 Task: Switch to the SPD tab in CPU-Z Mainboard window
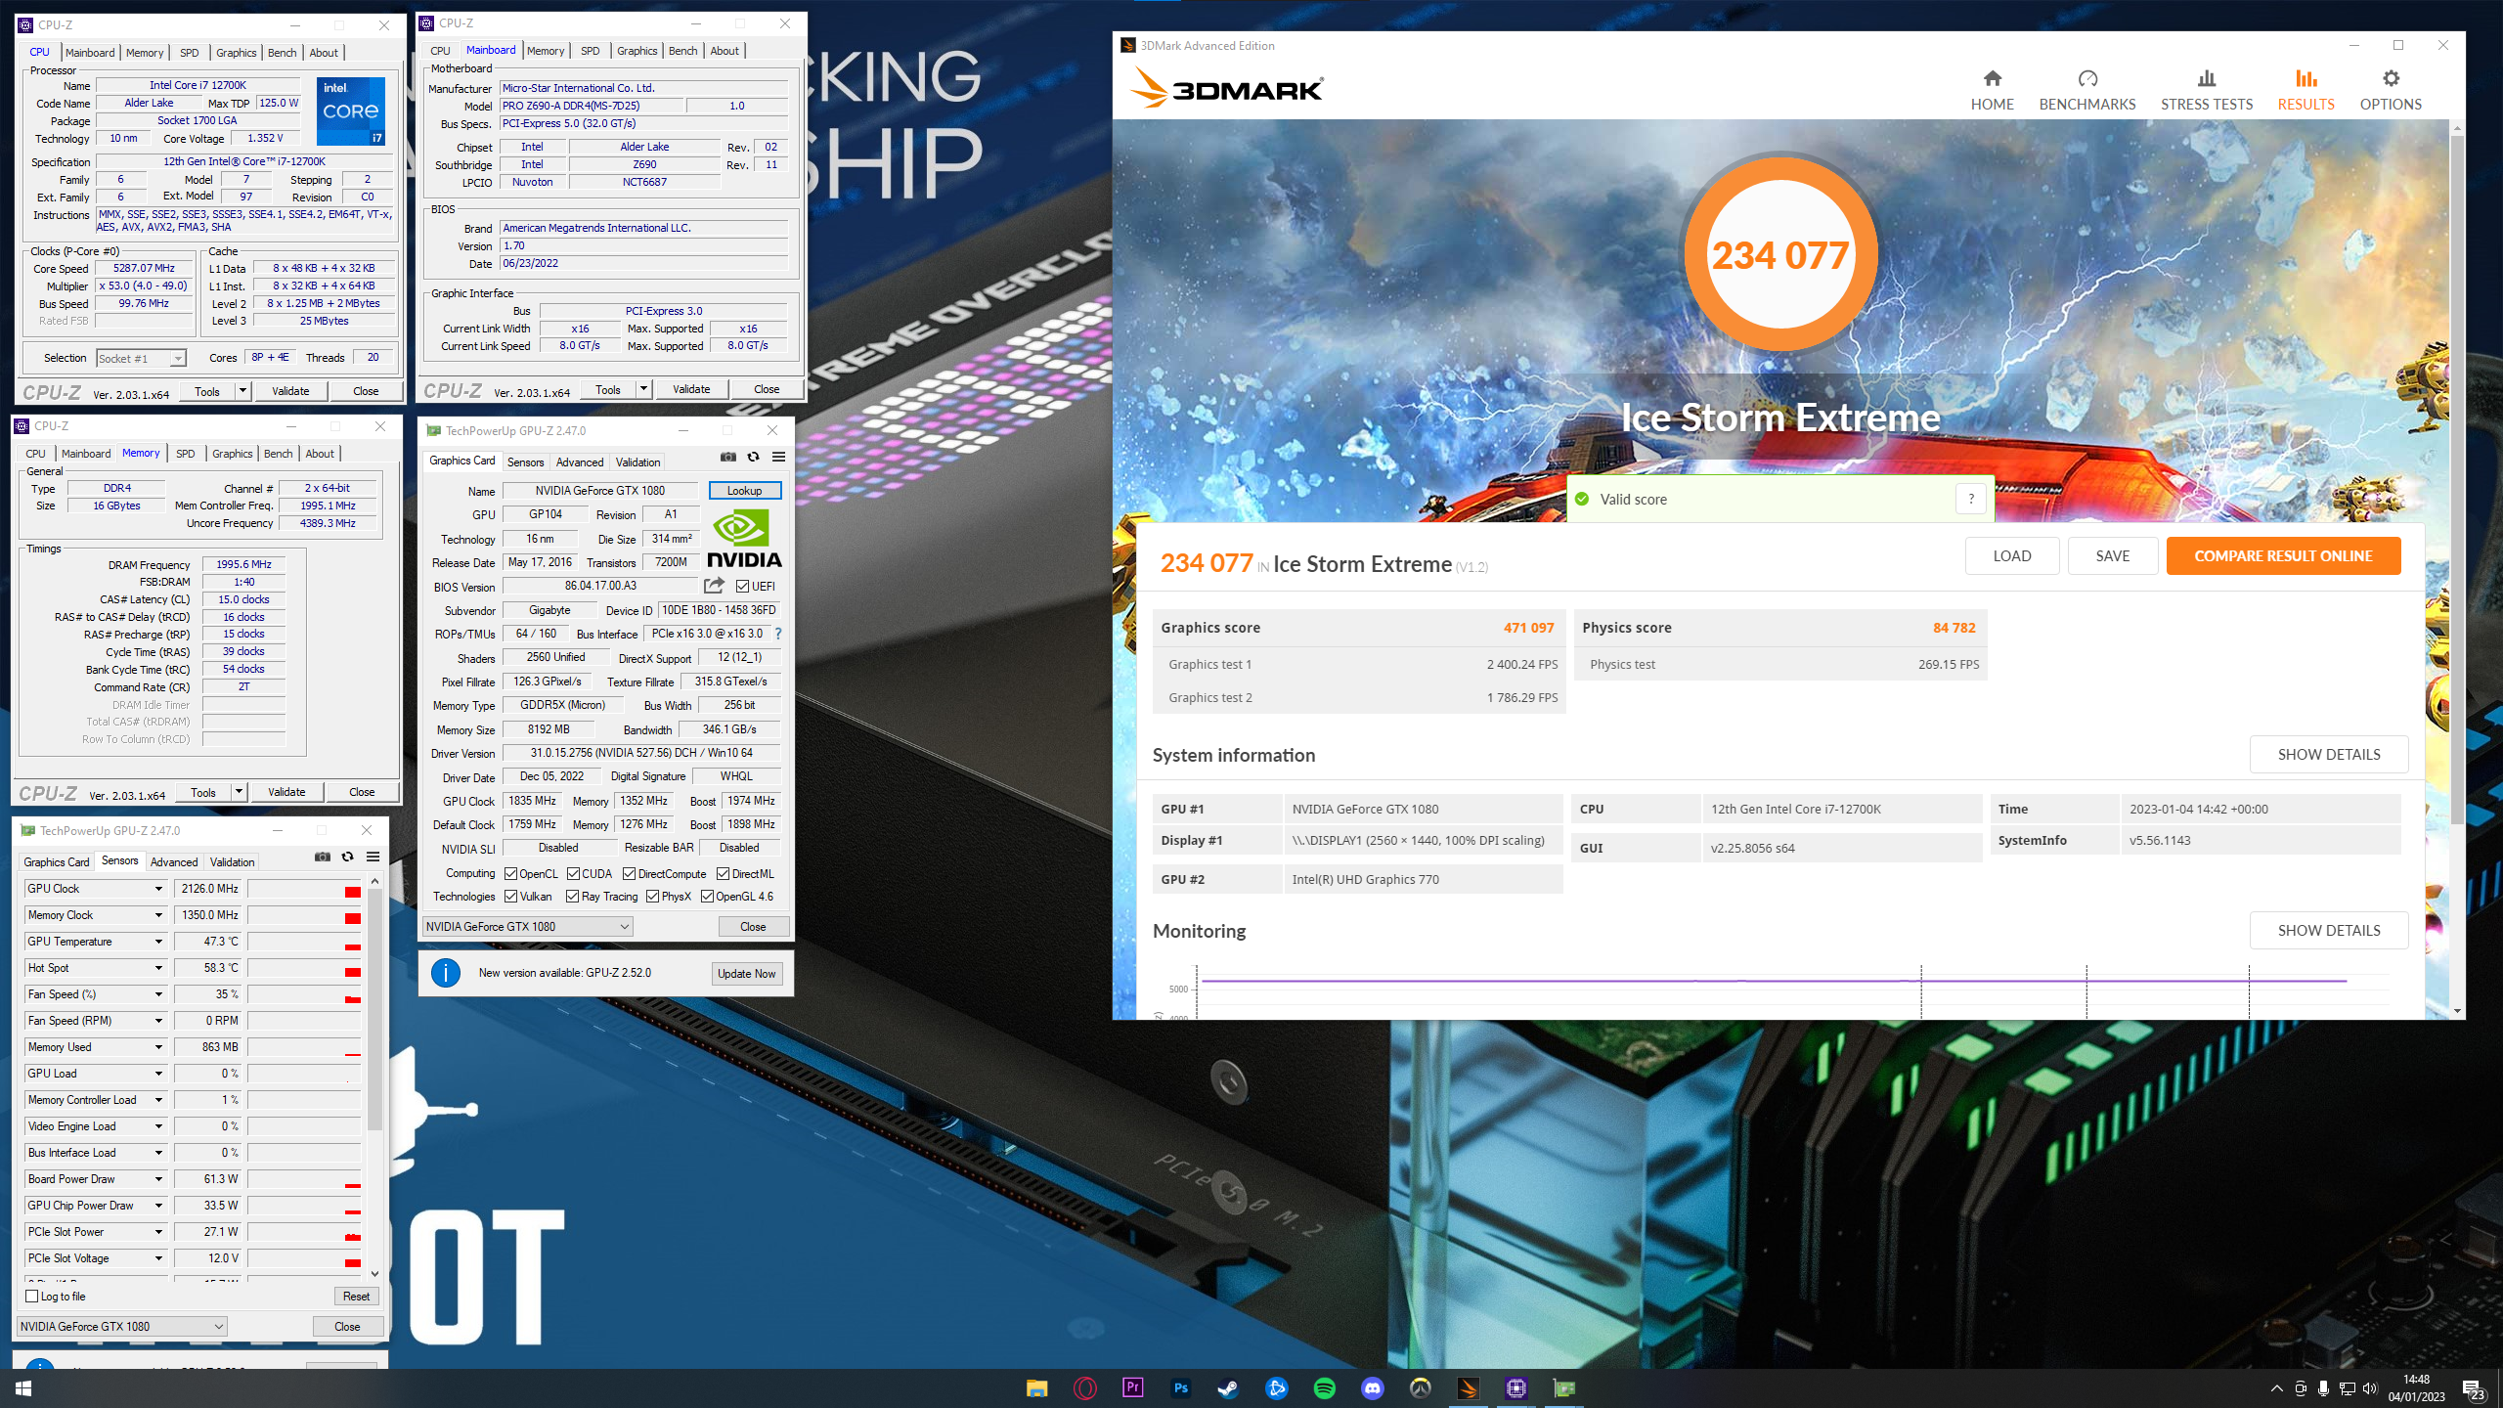[x=590, y=51]
